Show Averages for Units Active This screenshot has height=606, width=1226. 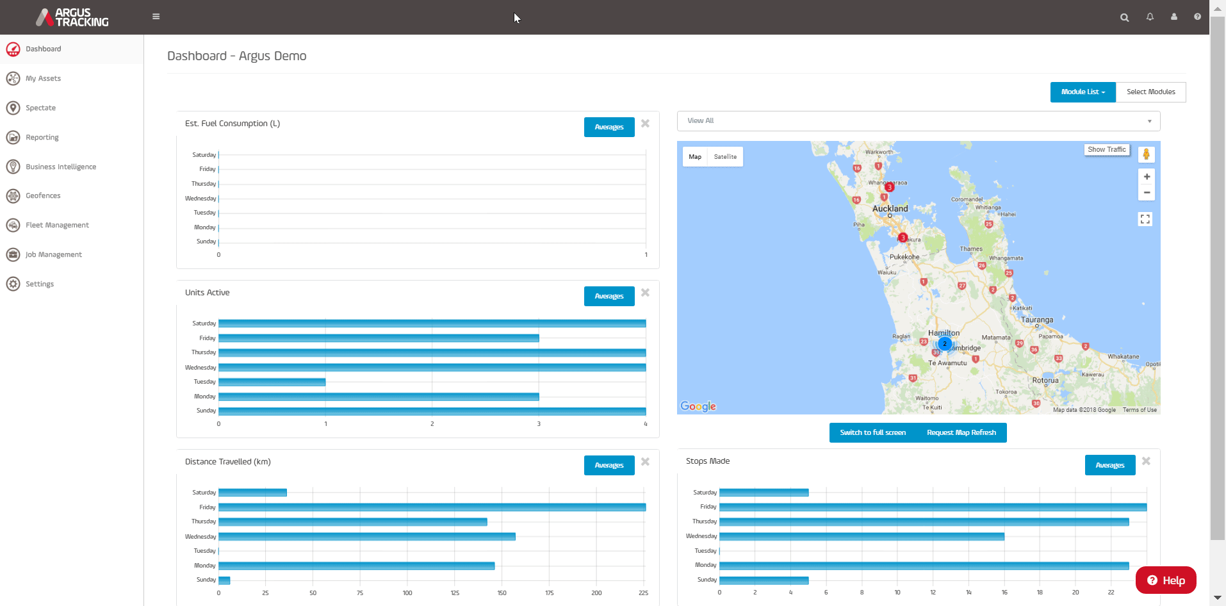tap(609, 296)
